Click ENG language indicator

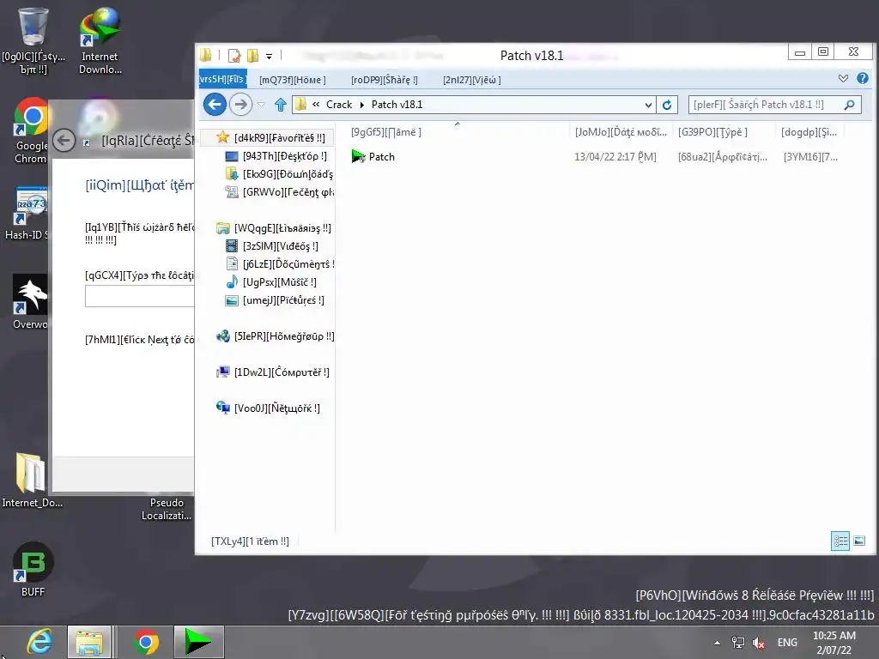(x=787, y=643)
